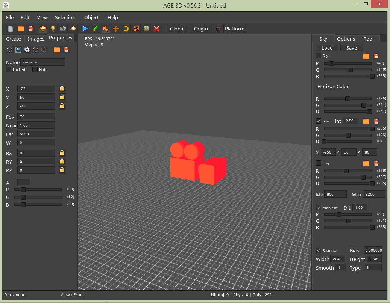Open the Edit menu

pyautogui.click(x=25, y=17)
